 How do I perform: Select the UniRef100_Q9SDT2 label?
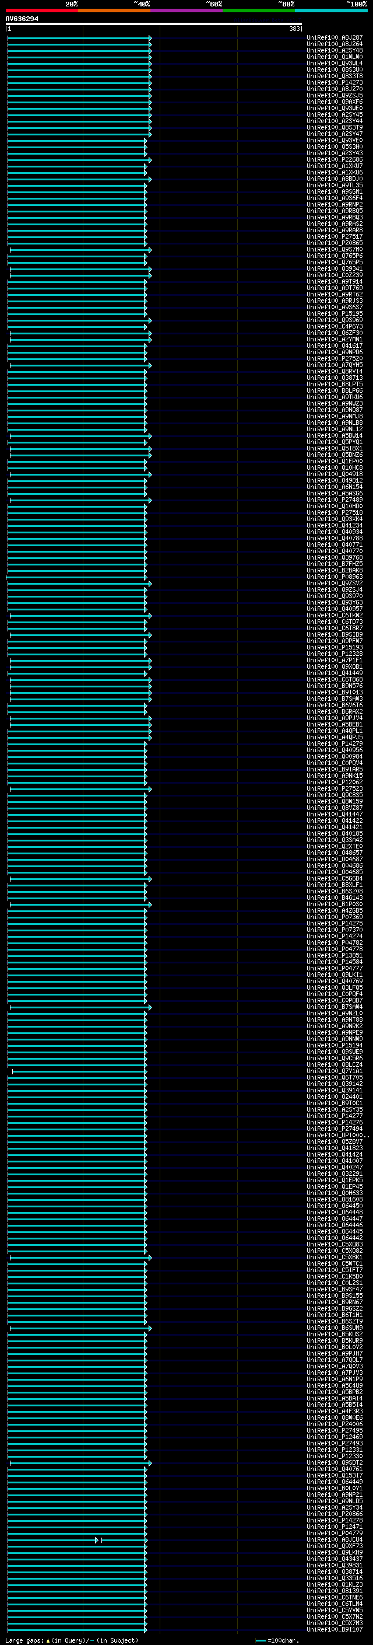pyautogui.click(x=335, y=1462)
